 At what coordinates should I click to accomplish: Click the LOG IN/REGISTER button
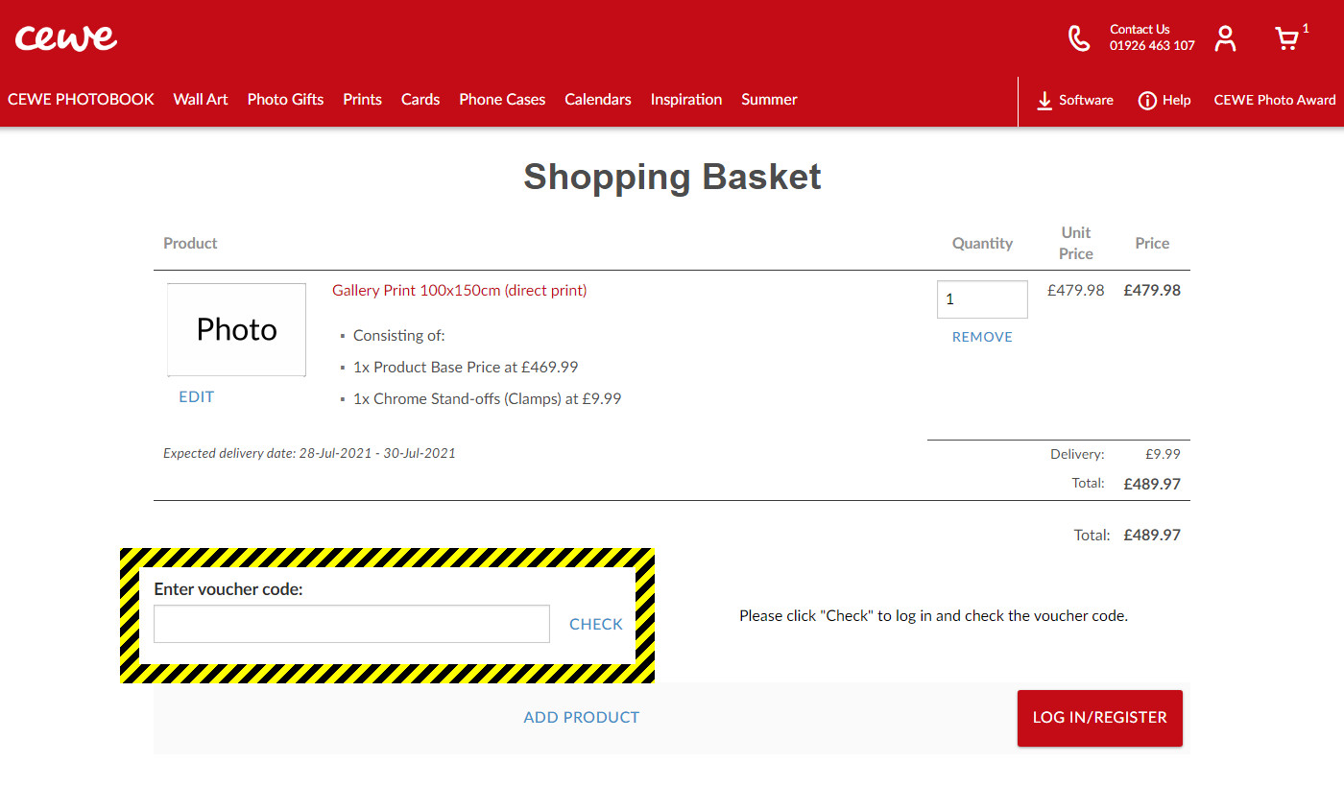coord(1100,717)
